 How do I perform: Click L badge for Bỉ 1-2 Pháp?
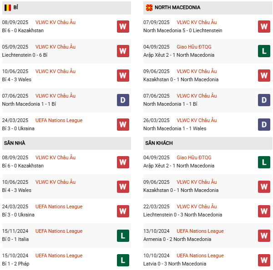[x=123, y=260]
